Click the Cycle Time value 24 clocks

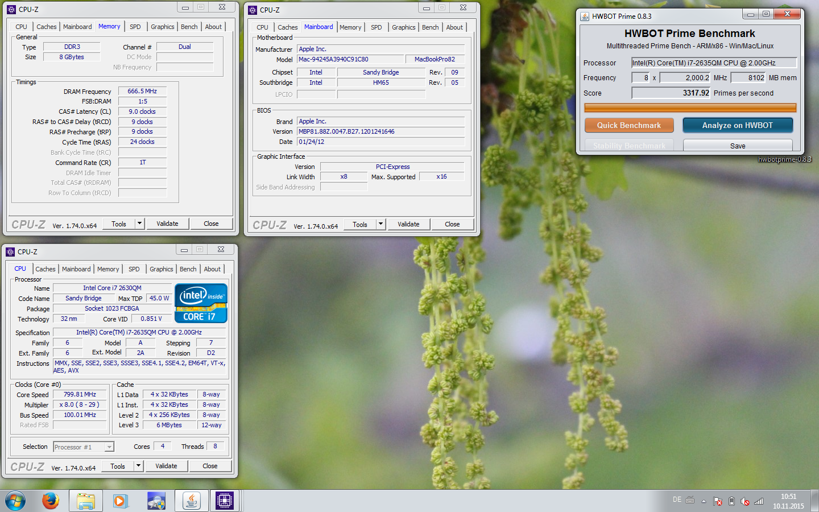142,142
